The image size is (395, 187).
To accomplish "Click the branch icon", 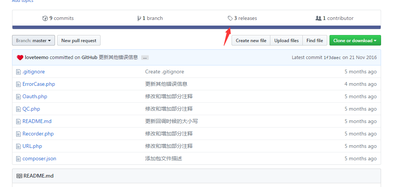I will [x=139, y=18].
